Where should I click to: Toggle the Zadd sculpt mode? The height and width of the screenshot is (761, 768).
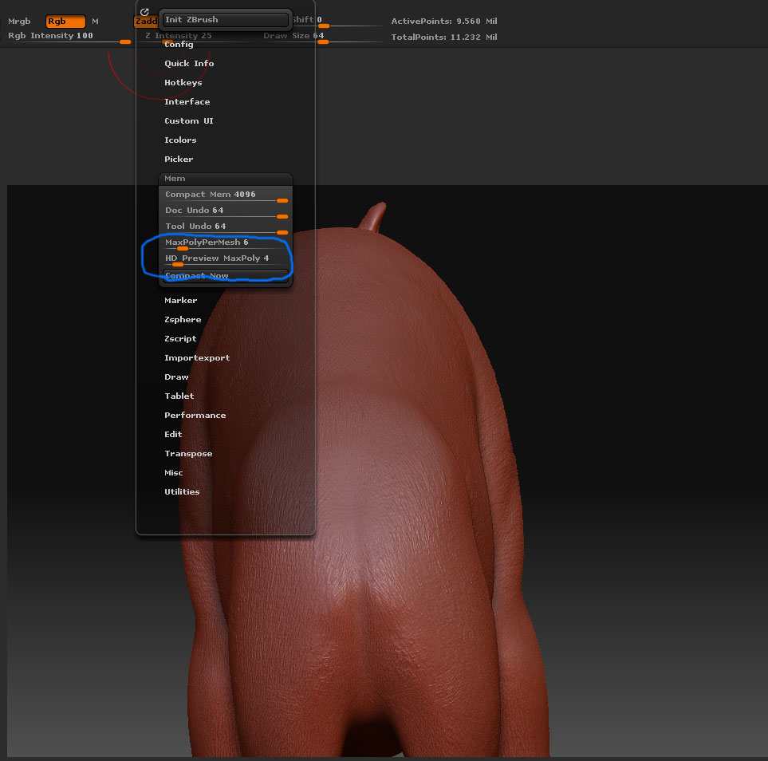tap(146, 21)
